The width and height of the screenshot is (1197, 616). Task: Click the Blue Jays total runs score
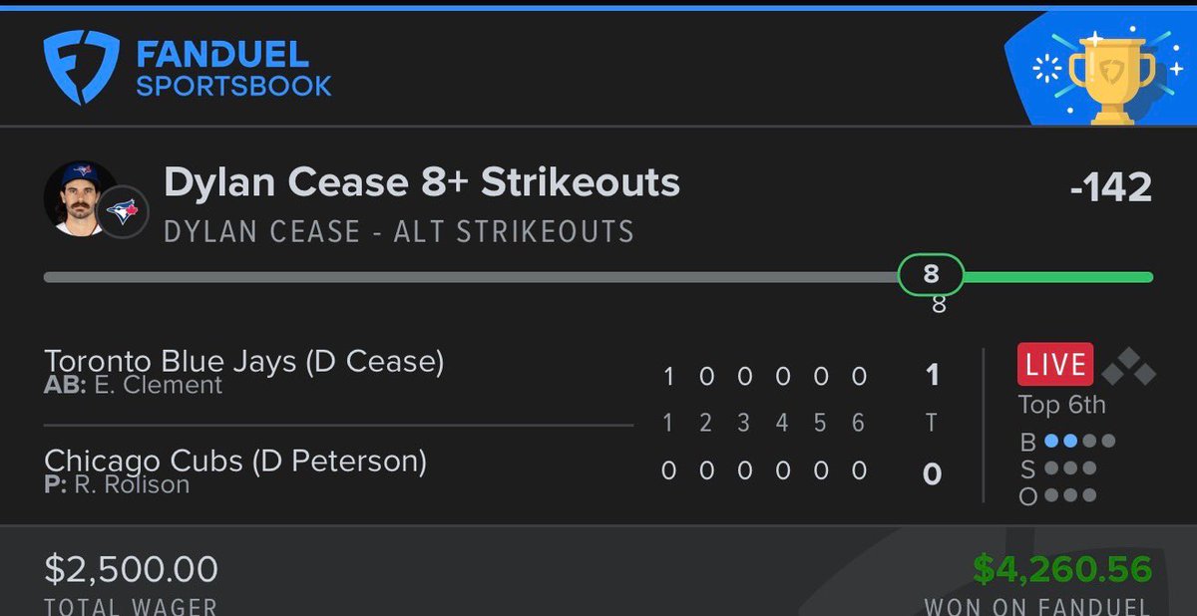(x=932, y=376)
